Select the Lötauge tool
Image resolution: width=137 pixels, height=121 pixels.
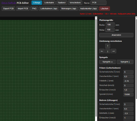pos(37,3)
